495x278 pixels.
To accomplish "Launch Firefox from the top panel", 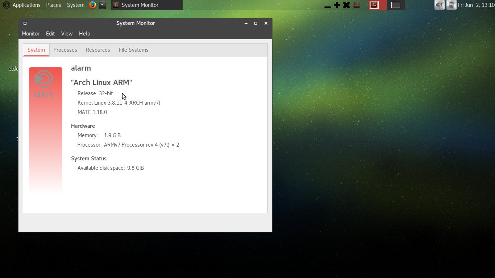I will point(92,5).
